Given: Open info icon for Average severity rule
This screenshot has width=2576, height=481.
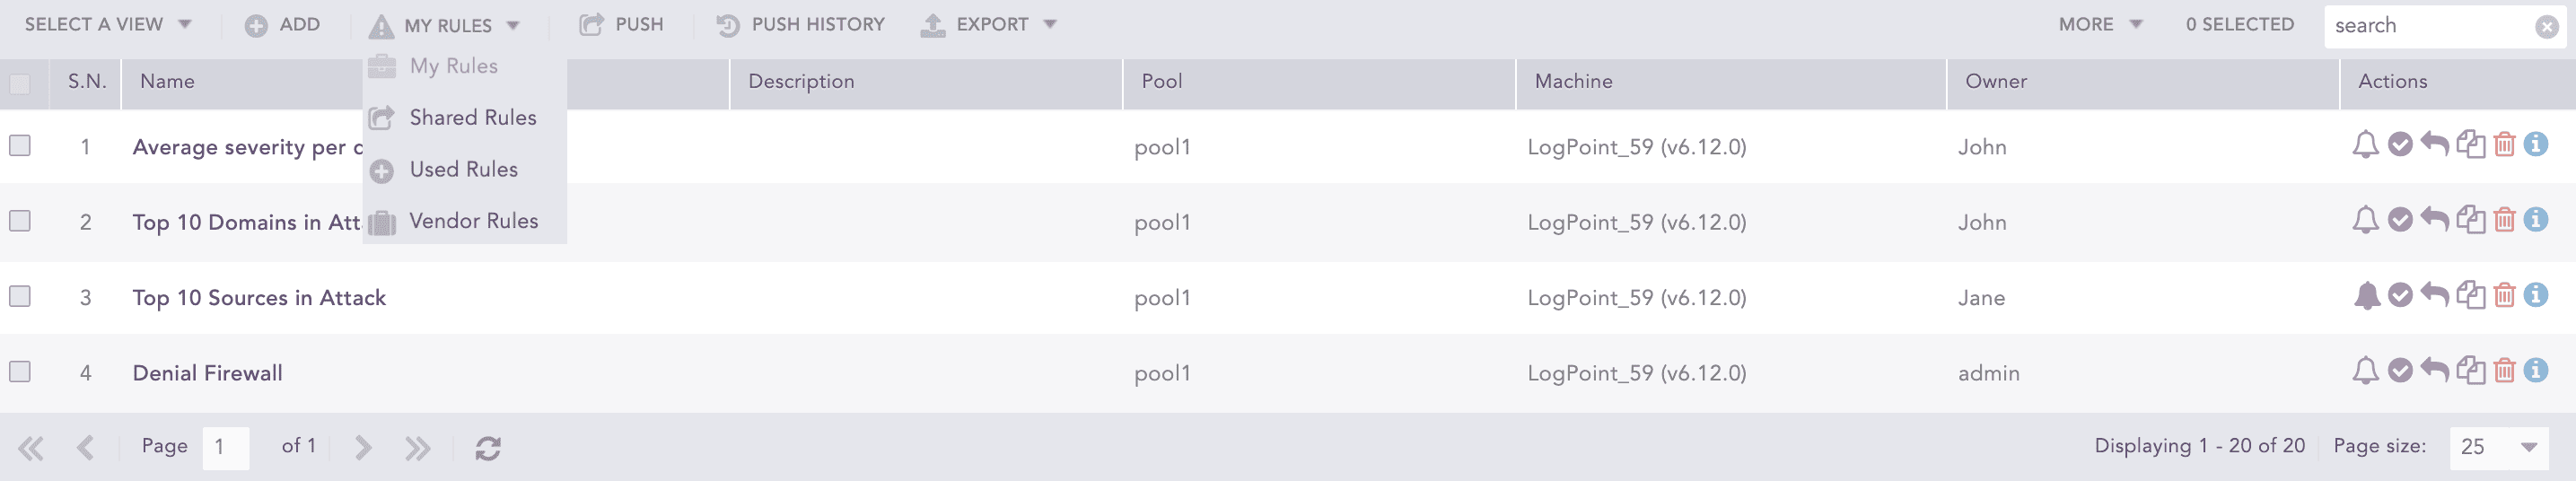Looking at the screenshot, I should pos(2536,145).
